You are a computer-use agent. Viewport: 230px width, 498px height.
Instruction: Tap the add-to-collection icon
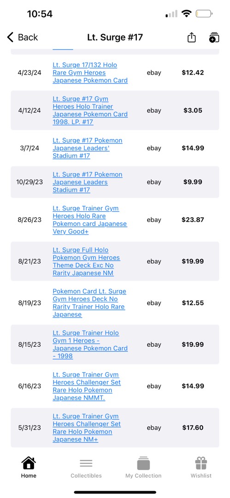[x=214, y=37]
